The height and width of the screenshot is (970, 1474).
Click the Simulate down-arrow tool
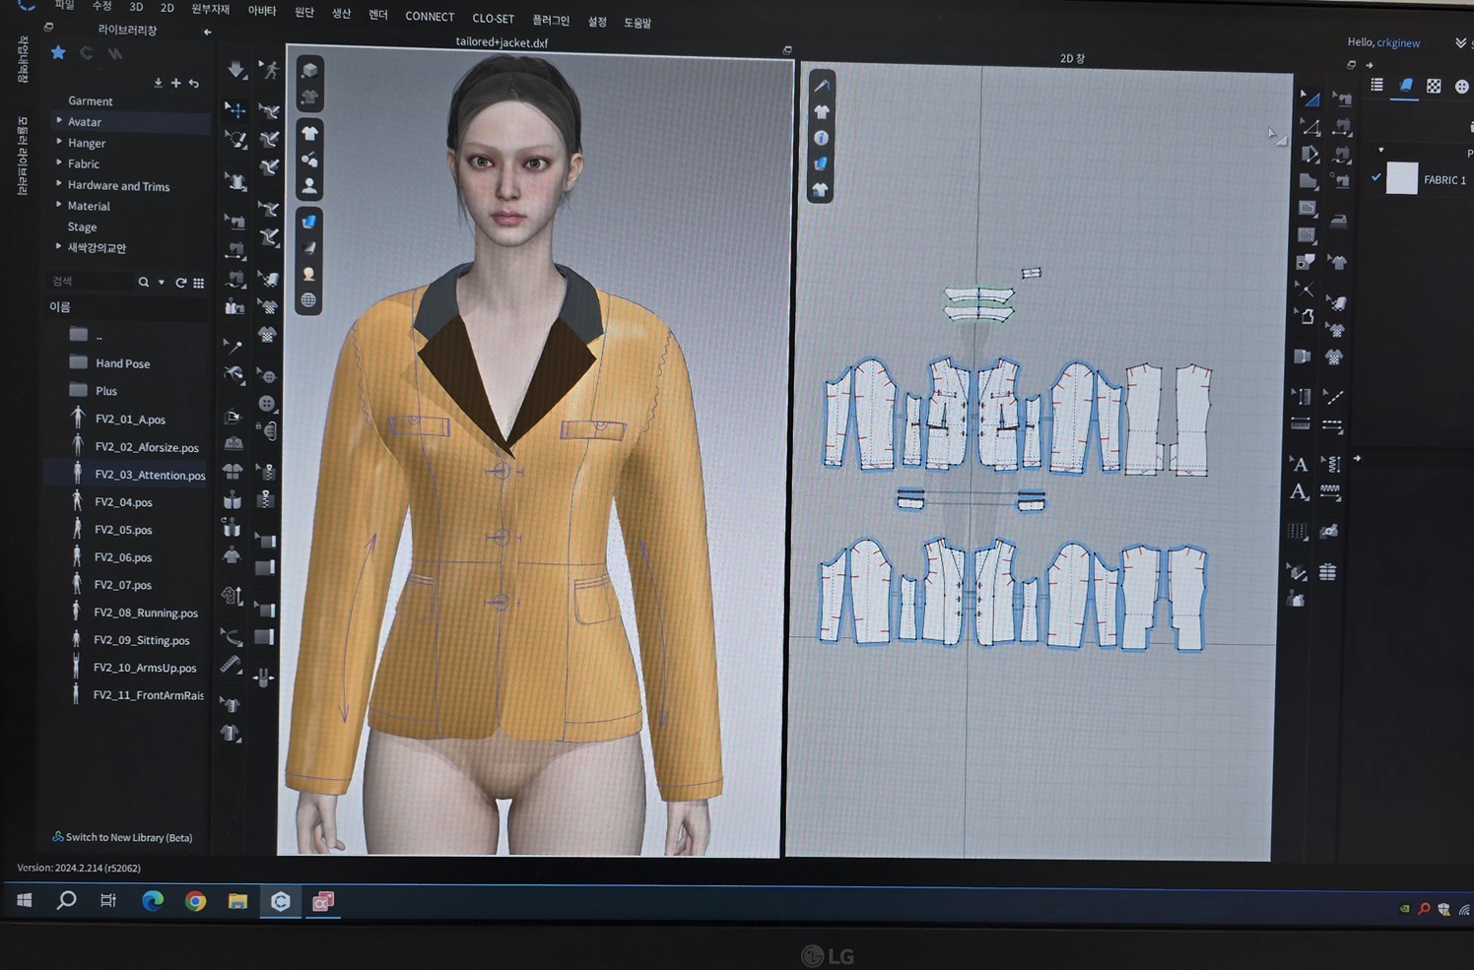point(236,70)
